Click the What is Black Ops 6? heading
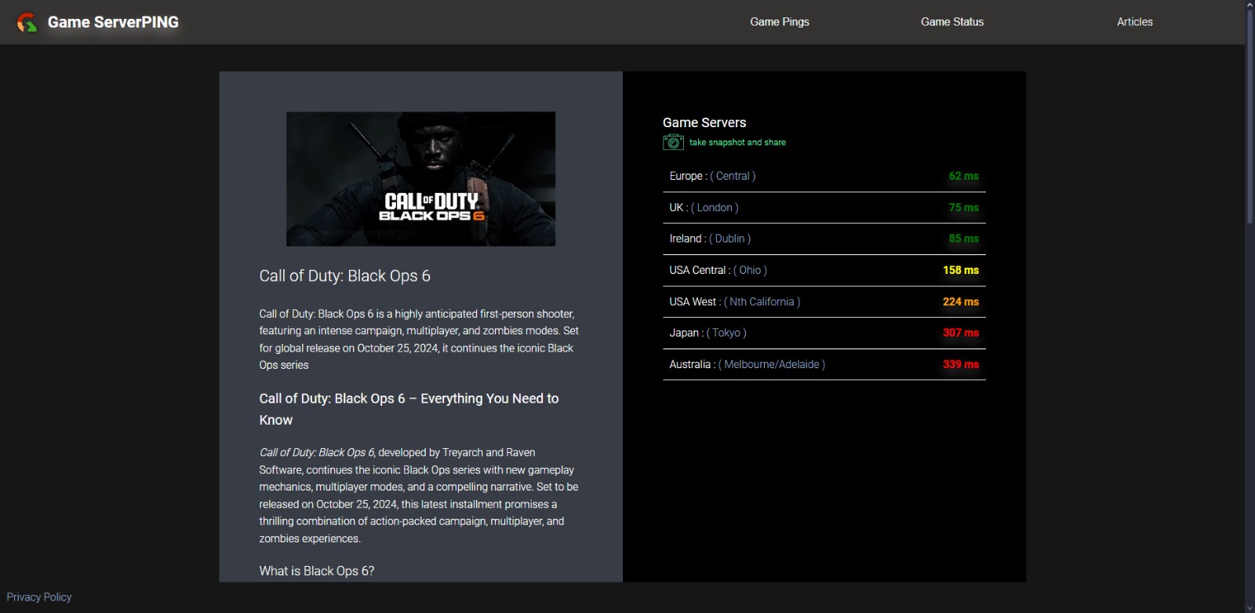 click(317, 571)
